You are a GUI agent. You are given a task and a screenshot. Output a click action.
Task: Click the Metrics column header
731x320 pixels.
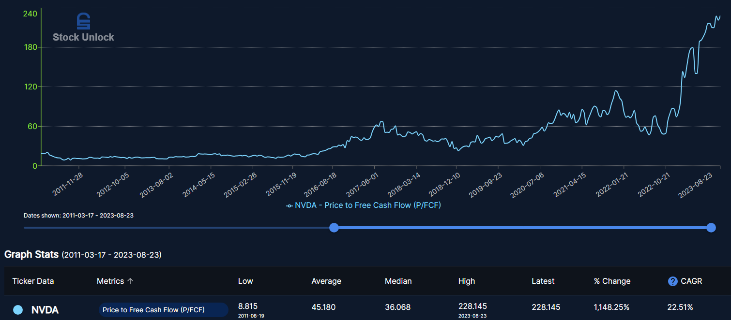point(110,281)
